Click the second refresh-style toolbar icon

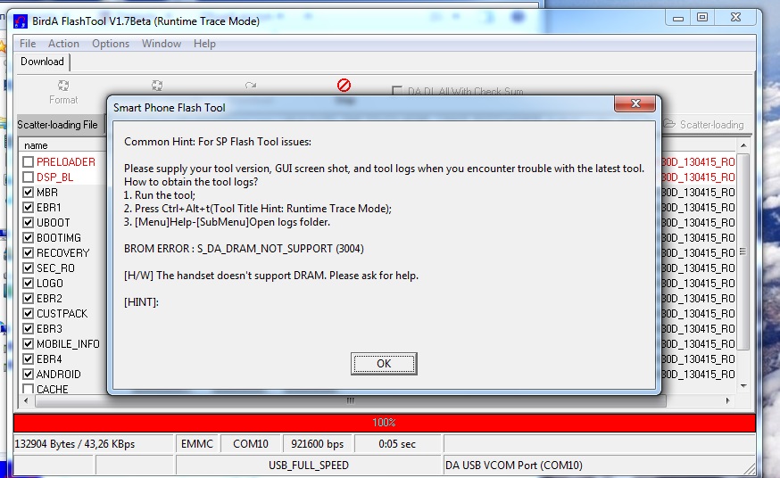[157, 86]
